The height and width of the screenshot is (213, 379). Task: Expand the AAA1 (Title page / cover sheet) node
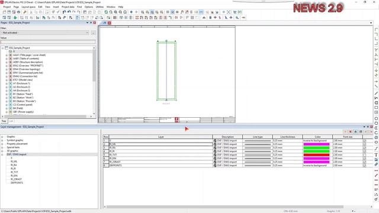[x=7, y=55]
